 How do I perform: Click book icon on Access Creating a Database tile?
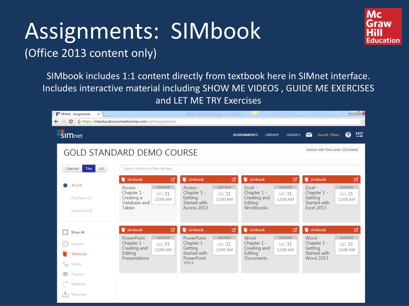123,179
